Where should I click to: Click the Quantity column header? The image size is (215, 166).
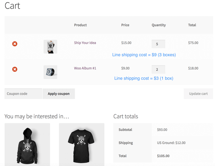(x=159, y=25)
